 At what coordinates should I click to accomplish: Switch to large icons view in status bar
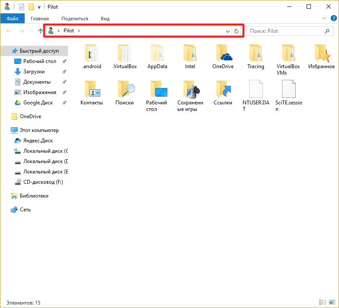pyautogui.click(x=332, y=302)
